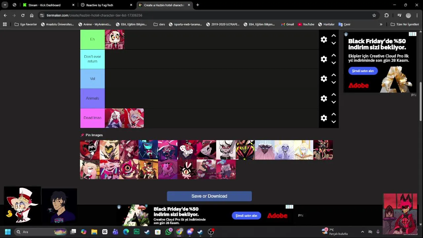Click the blue Val tier label
Screen dimensions: 423x238
coord(93,79)
